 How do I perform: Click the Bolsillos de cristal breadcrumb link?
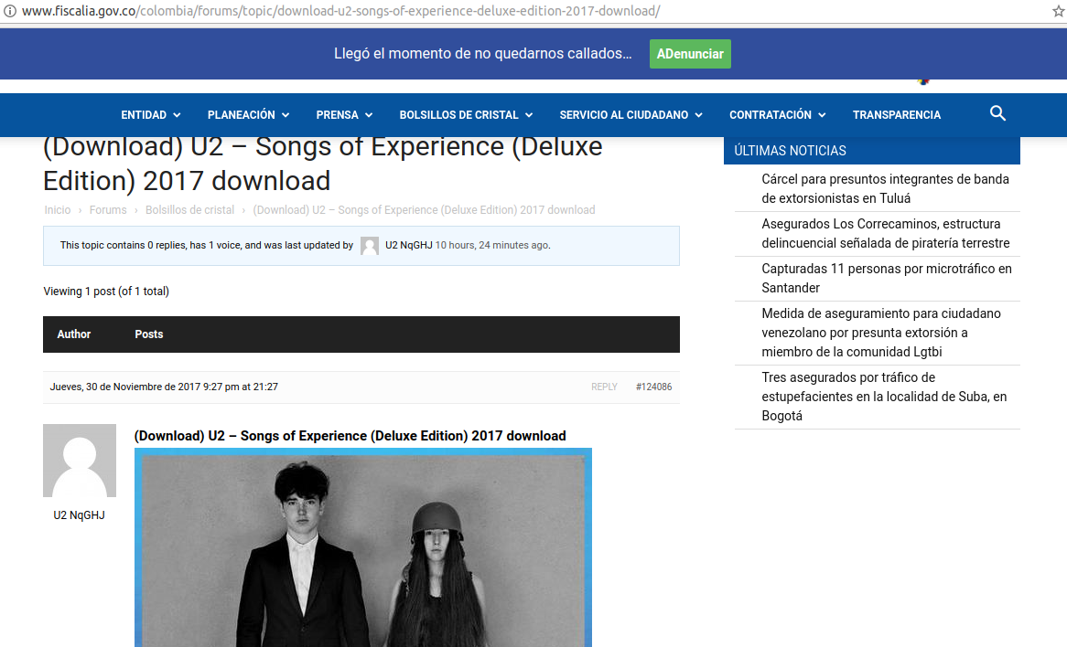189,210
